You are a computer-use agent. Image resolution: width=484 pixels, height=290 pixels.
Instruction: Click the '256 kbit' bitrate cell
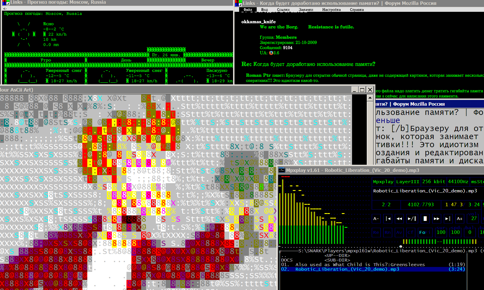pyautogui.click(x=434, y=181)
